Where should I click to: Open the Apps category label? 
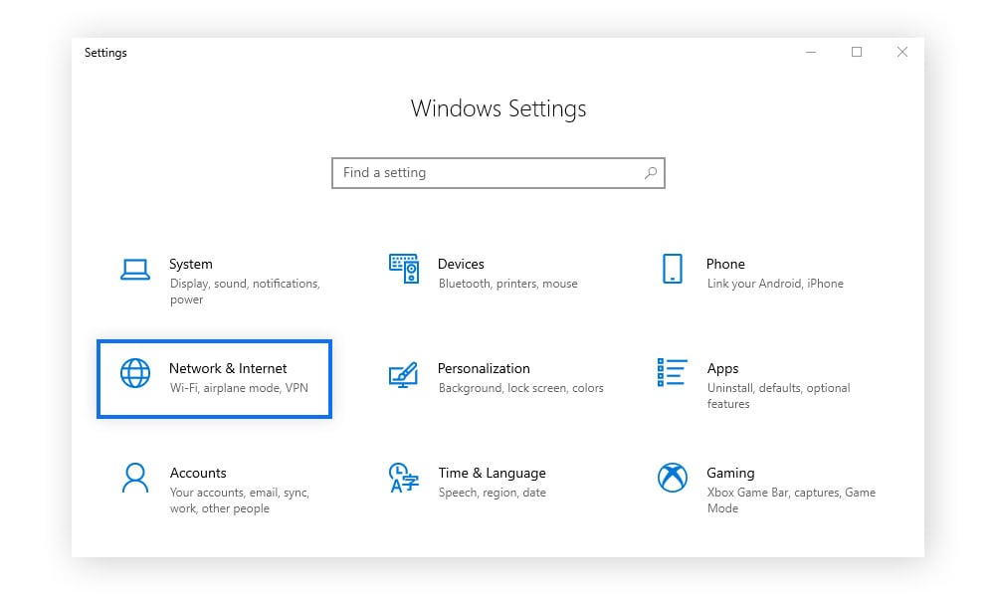722,369
